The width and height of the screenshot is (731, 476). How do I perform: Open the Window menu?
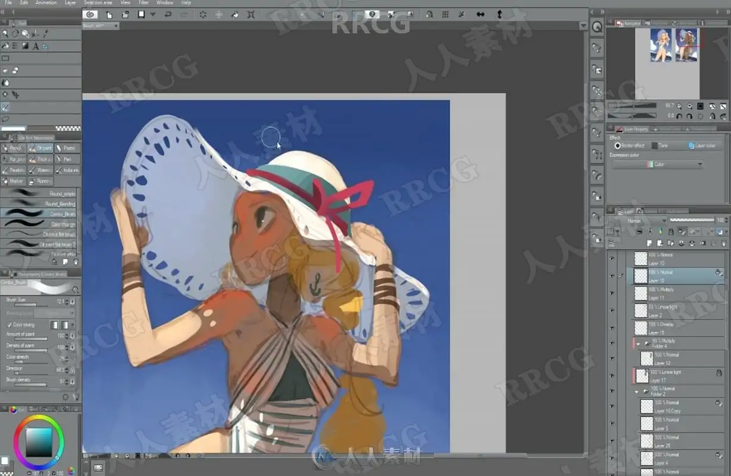coord(165,3)
